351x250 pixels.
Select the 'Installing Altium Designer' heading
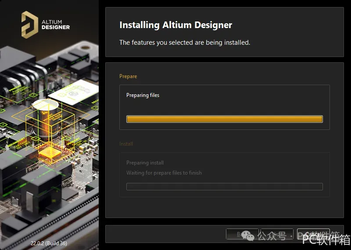176,25
